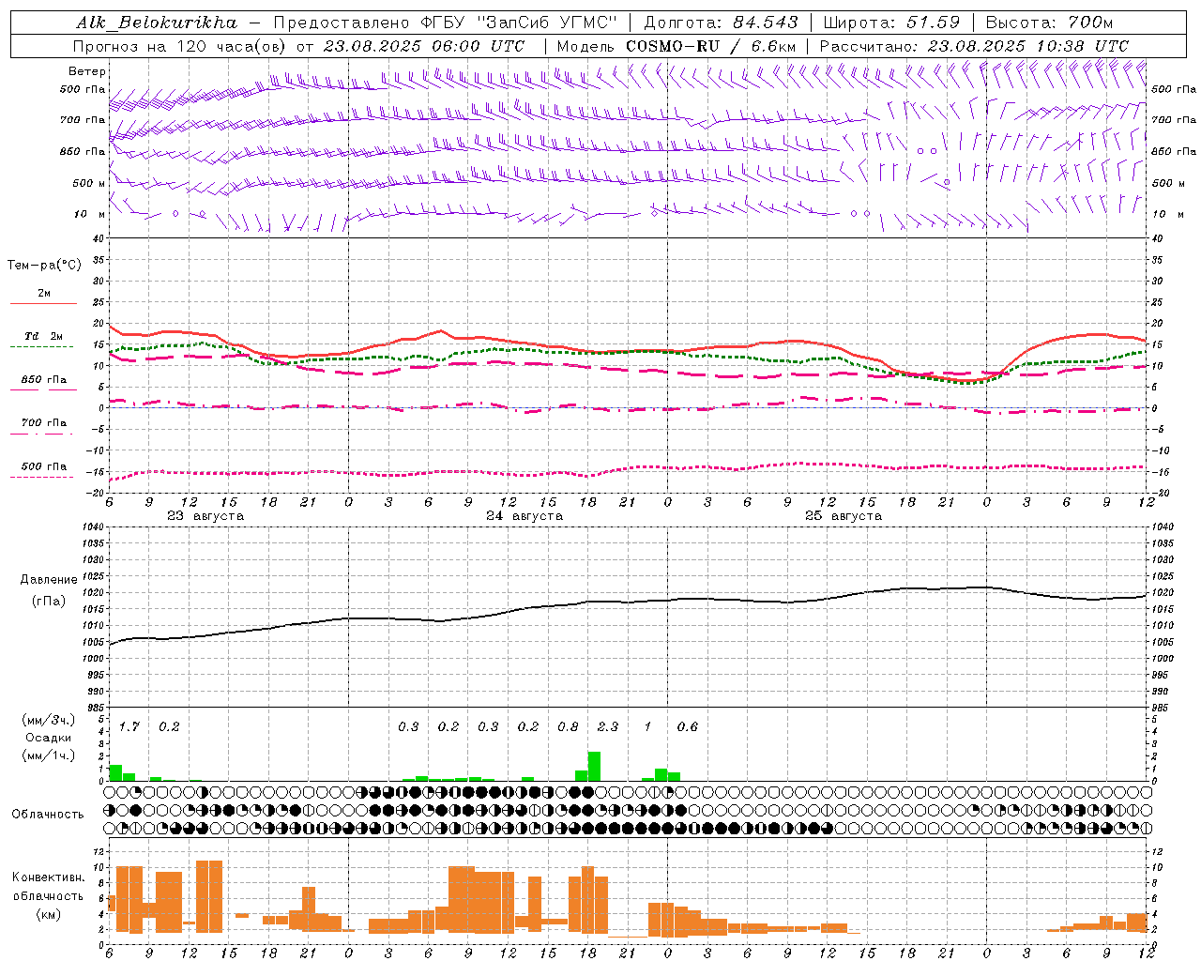Click the (км) convective cloud unit
This screenshot has width=1201, height=961.
(x=48, y=914)
